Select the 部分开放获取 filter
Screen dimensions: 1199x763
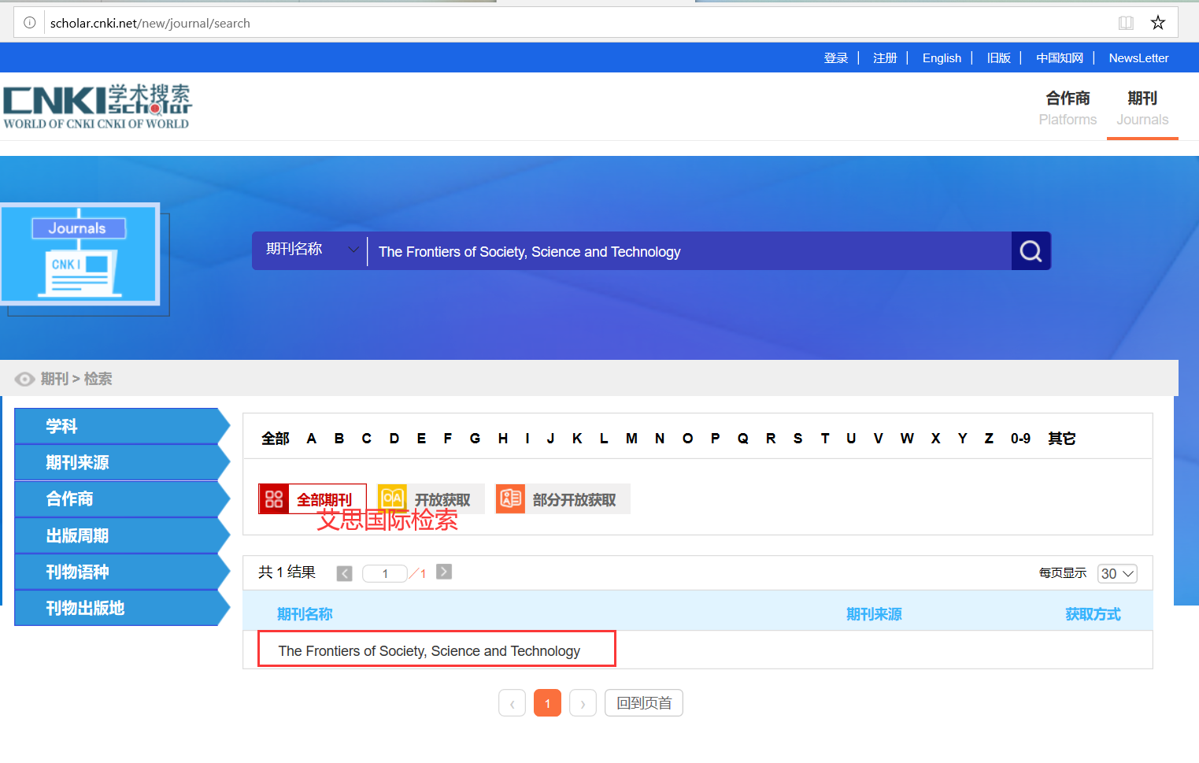tap(563, 499)
